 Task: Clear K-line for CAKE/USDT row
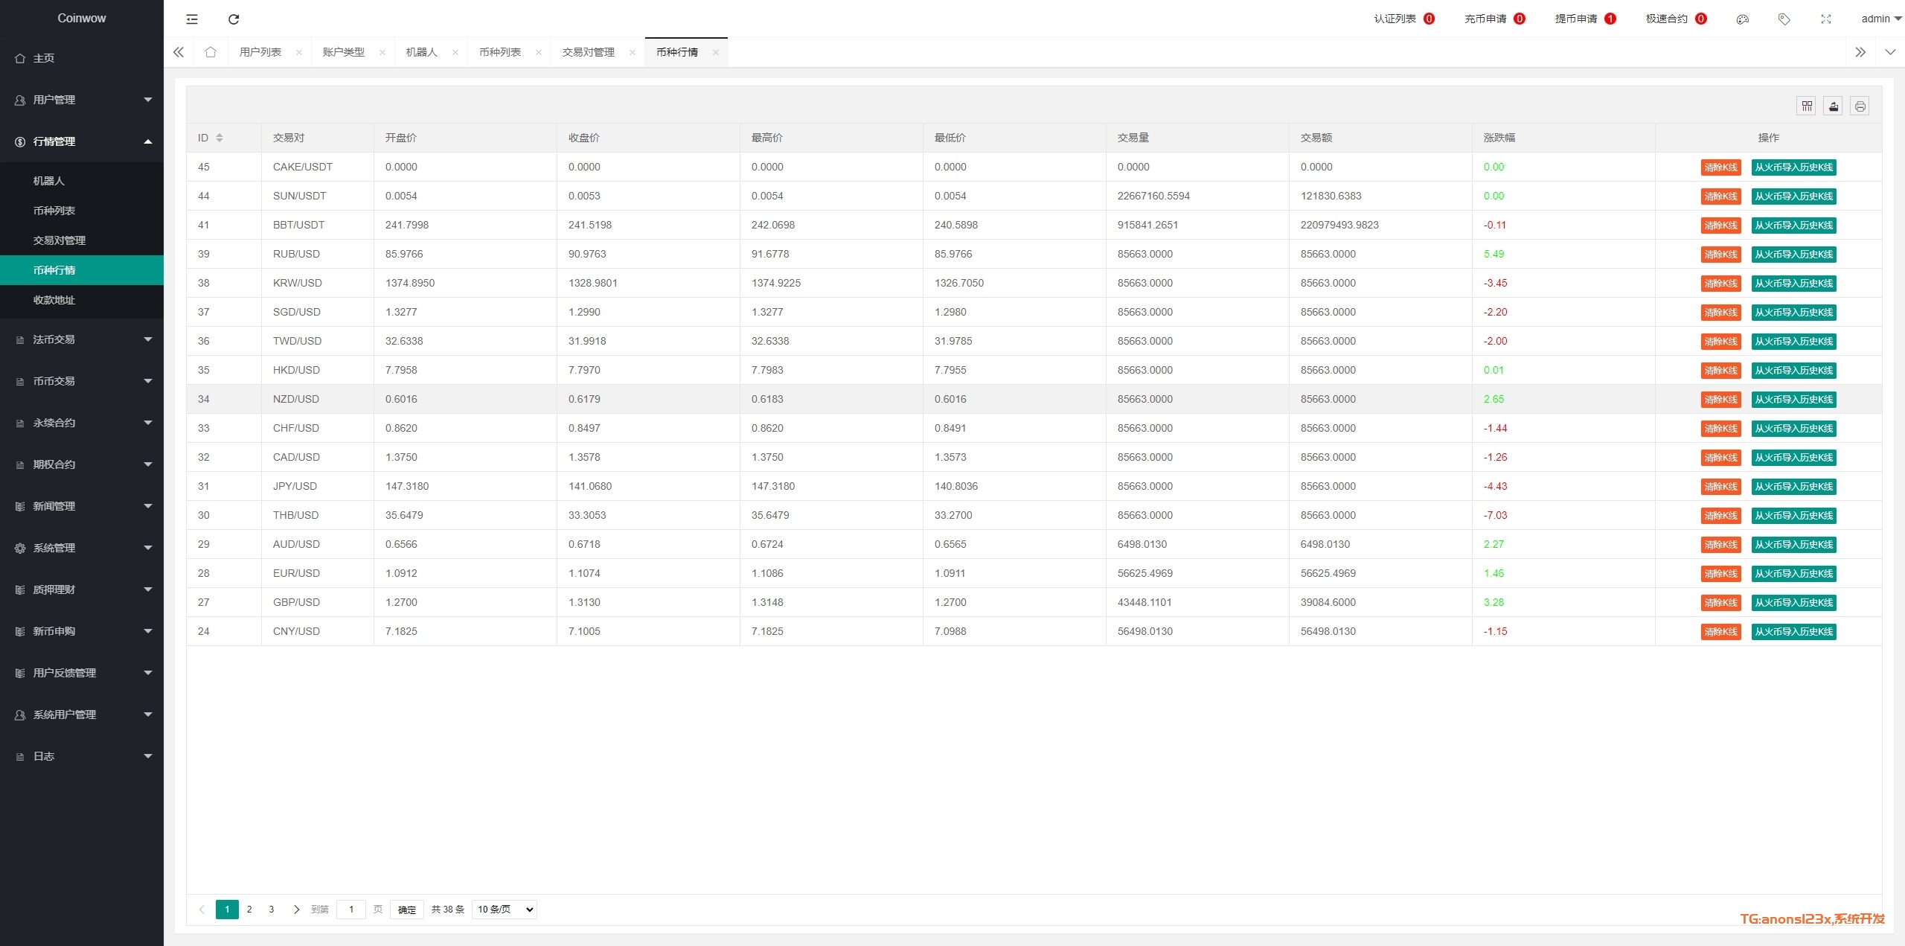pyautogui.click(x=1721, y=167)
